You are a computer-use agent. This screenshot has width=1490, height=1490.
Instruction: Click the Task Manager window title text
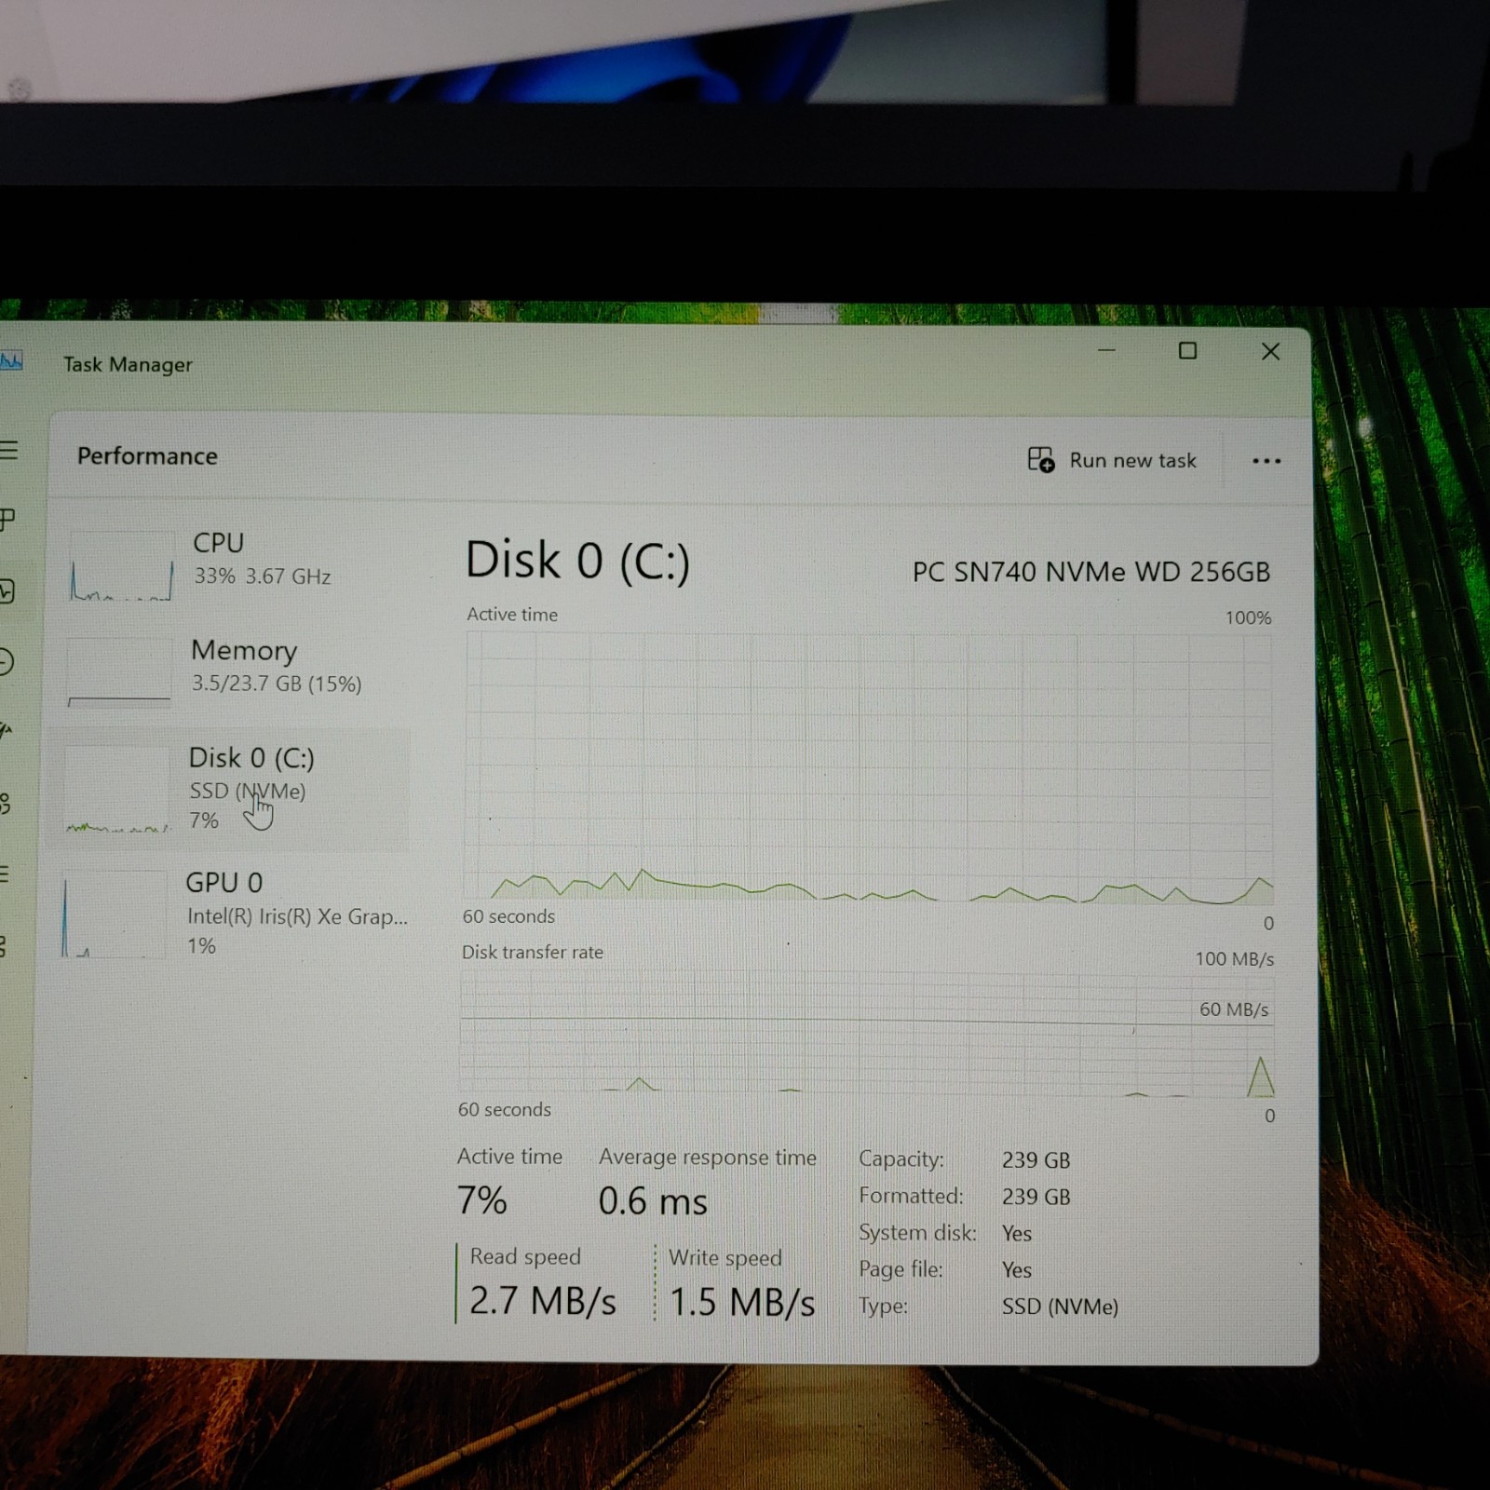pos(128,365)
